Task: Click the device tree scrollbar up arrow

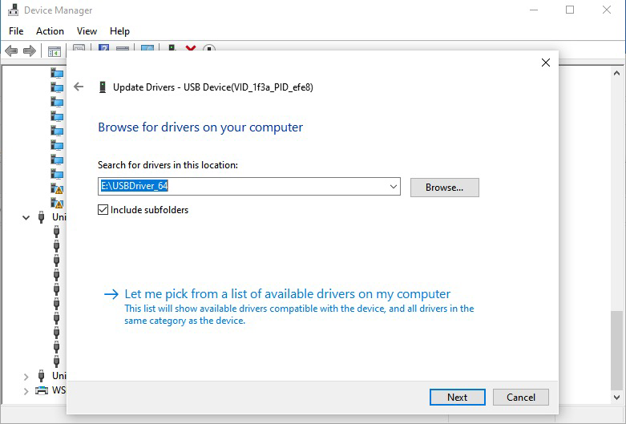Action: (x=617, y=73)
